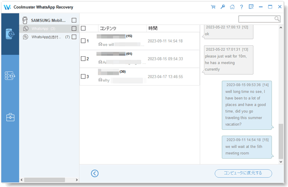Check the row 2 conversation checkbox
Viewport: 288px width, 187px height.
tap(83, 59)
